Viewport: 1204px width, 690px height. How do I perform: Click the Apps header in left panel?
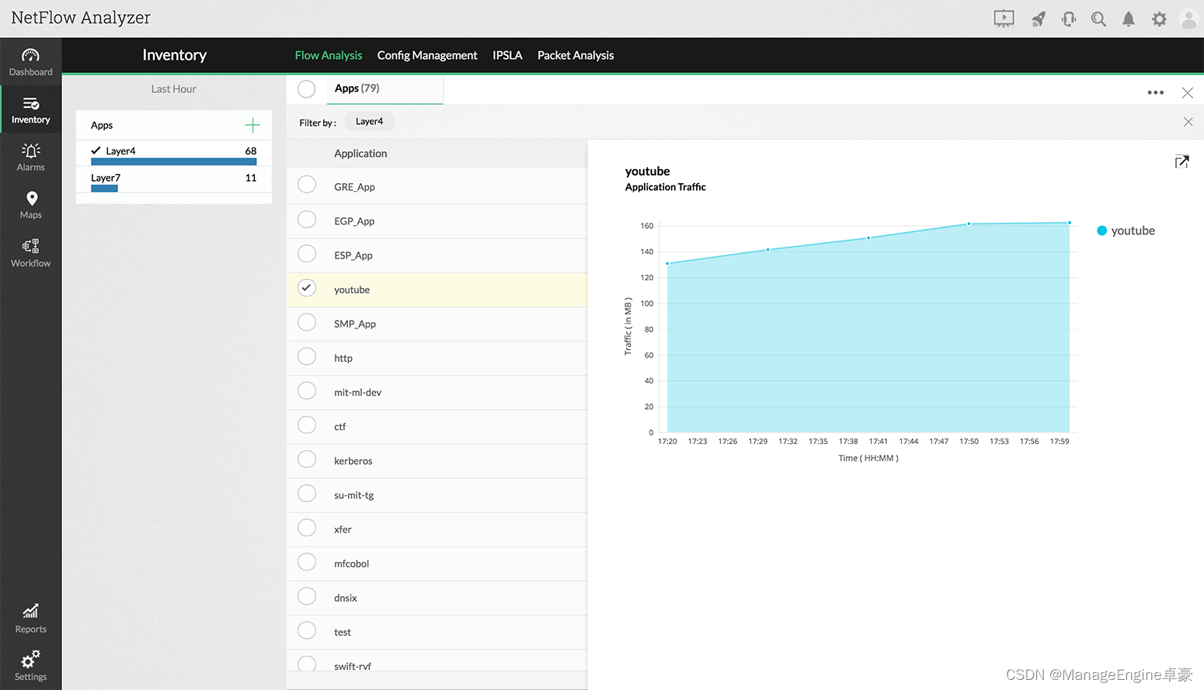[102, 126]
